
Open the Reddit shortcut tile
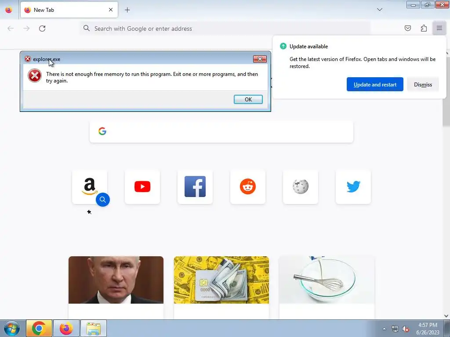[248, 187]
